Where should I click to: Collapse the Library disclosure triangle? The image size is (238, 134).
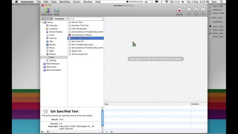tap(42, 22)
